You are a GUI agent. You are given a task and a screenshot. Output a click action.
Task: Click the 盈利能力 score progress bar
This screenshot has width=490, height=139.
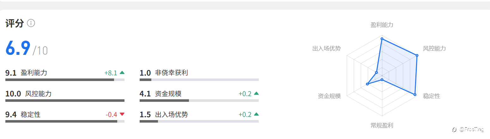point(65,80)
